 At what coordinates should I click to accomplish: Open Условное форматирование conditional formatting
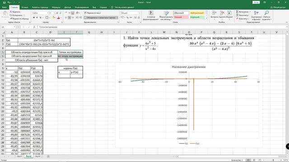[151, 15]
